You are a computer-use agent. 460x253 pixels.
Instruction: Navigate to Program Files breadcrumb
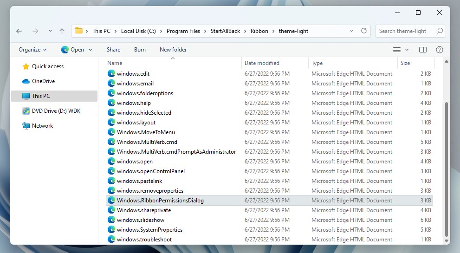tap(183, 31)
